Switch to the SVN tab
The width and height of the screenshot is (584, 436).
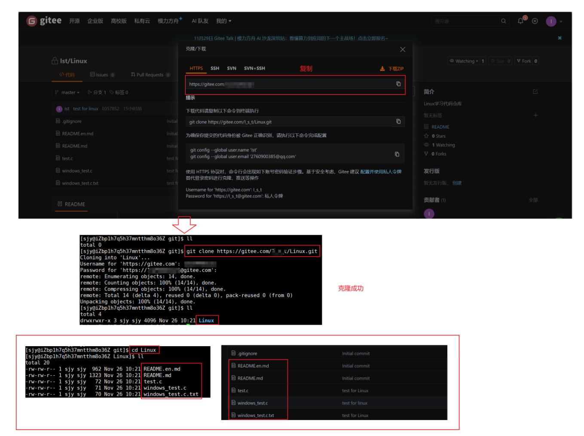tap(232, 68)
